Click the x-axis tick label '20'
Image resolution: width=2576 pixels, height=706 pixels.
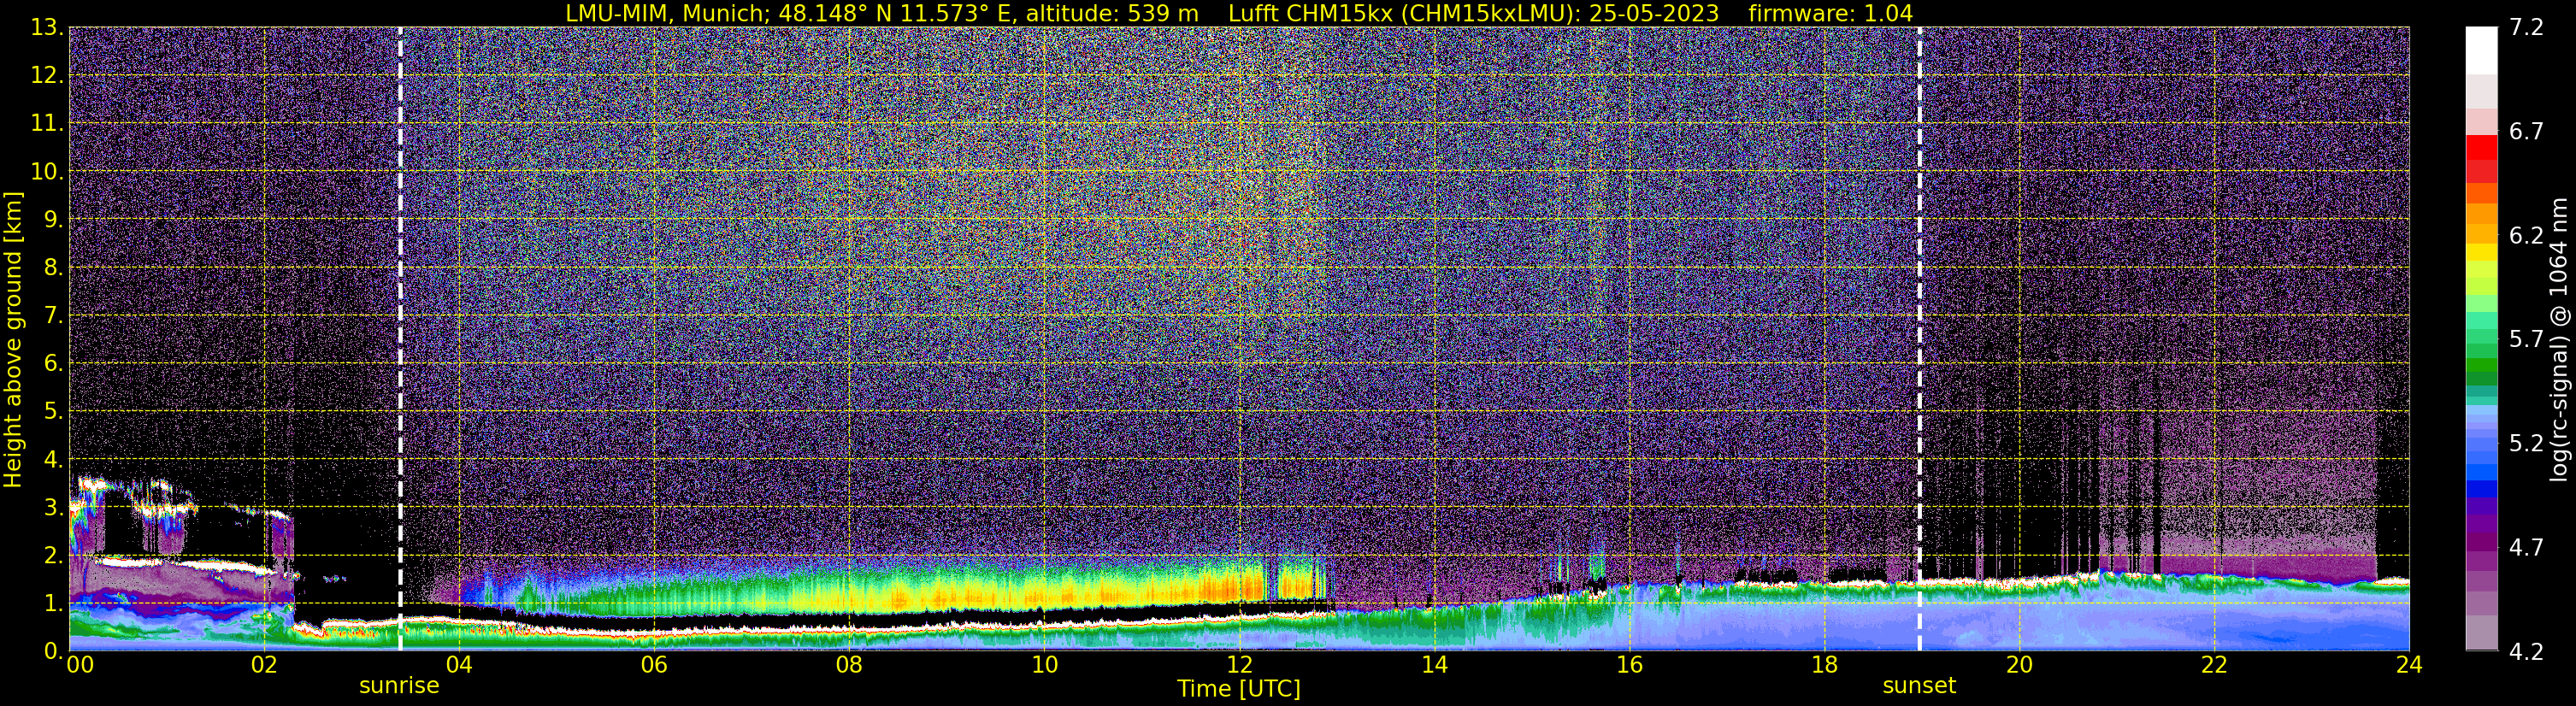(2019, 665)
